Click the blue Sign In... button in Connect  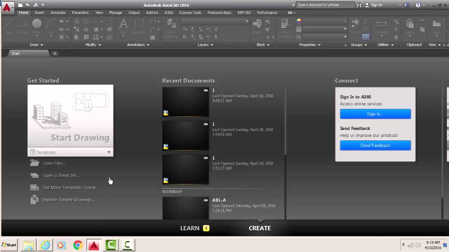375,114
